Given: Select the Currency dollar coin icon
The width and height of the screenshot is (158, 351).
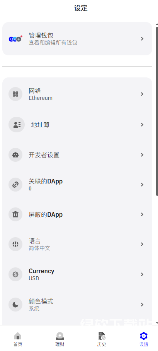Looking at the screenshot, I should coord(15,274).
